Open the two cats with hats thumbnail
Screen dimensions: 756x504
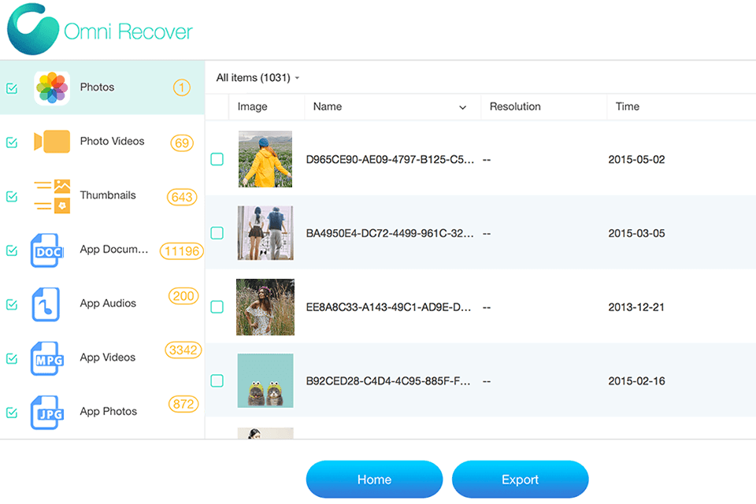coord(265,380)
